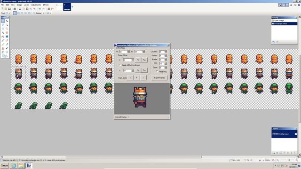Image resolution: width=301 pixels, height=169 pixels.
Task: Toggle Background layer visibility checkbox
Action: (296, 134)
